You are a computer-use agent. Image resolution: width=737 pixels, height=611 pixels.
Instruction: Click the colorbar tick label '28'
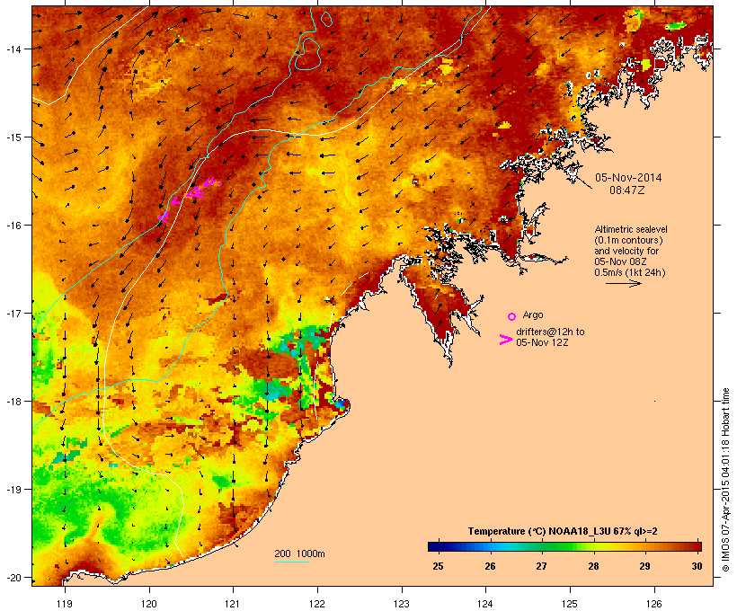pyautogui.click(x=593, y=566)
